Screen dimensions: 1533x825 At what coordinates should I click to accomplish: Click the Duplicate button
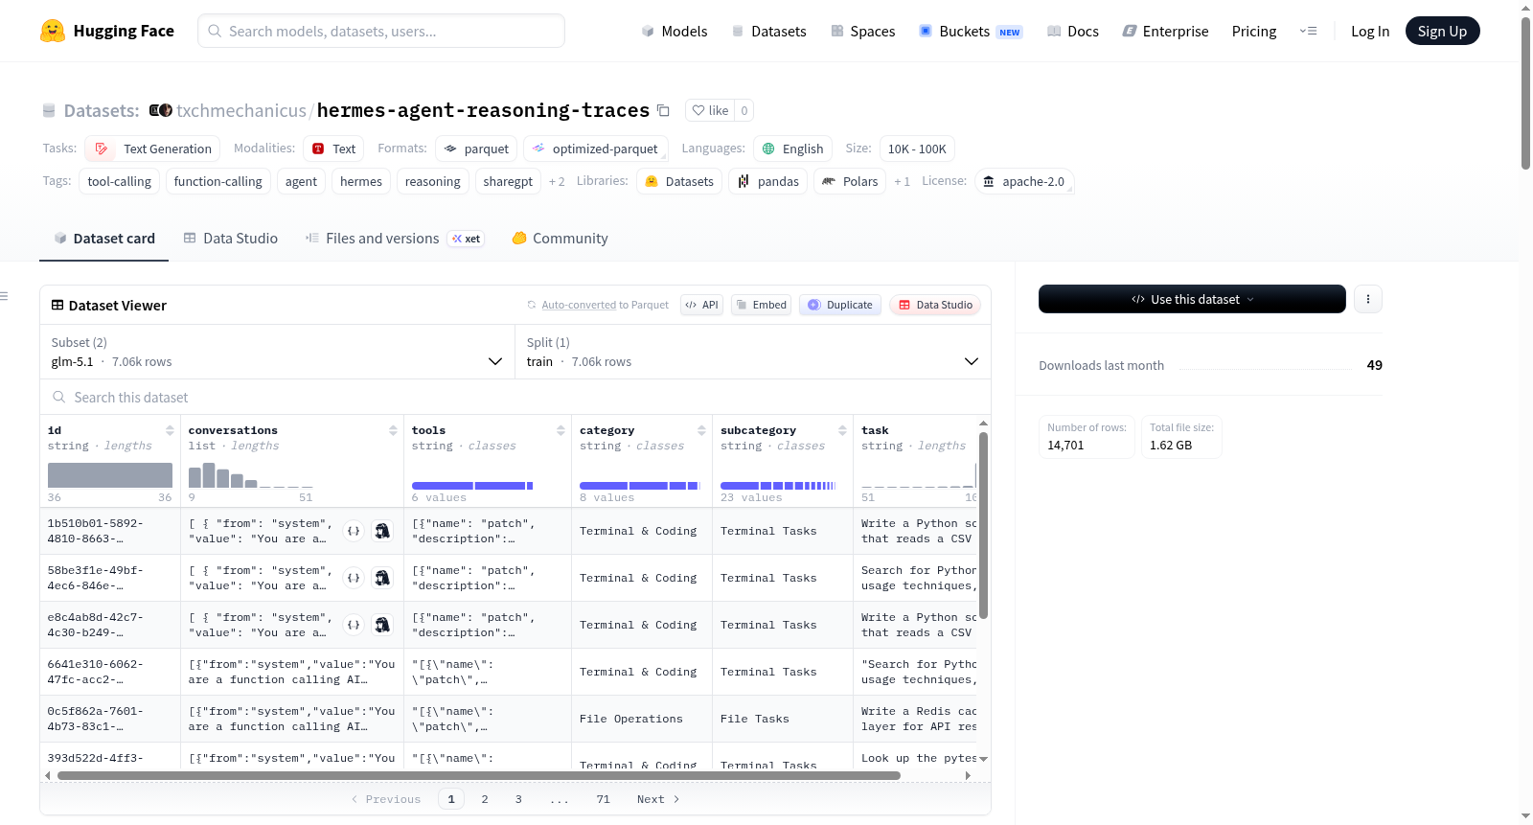pos(840,305)
